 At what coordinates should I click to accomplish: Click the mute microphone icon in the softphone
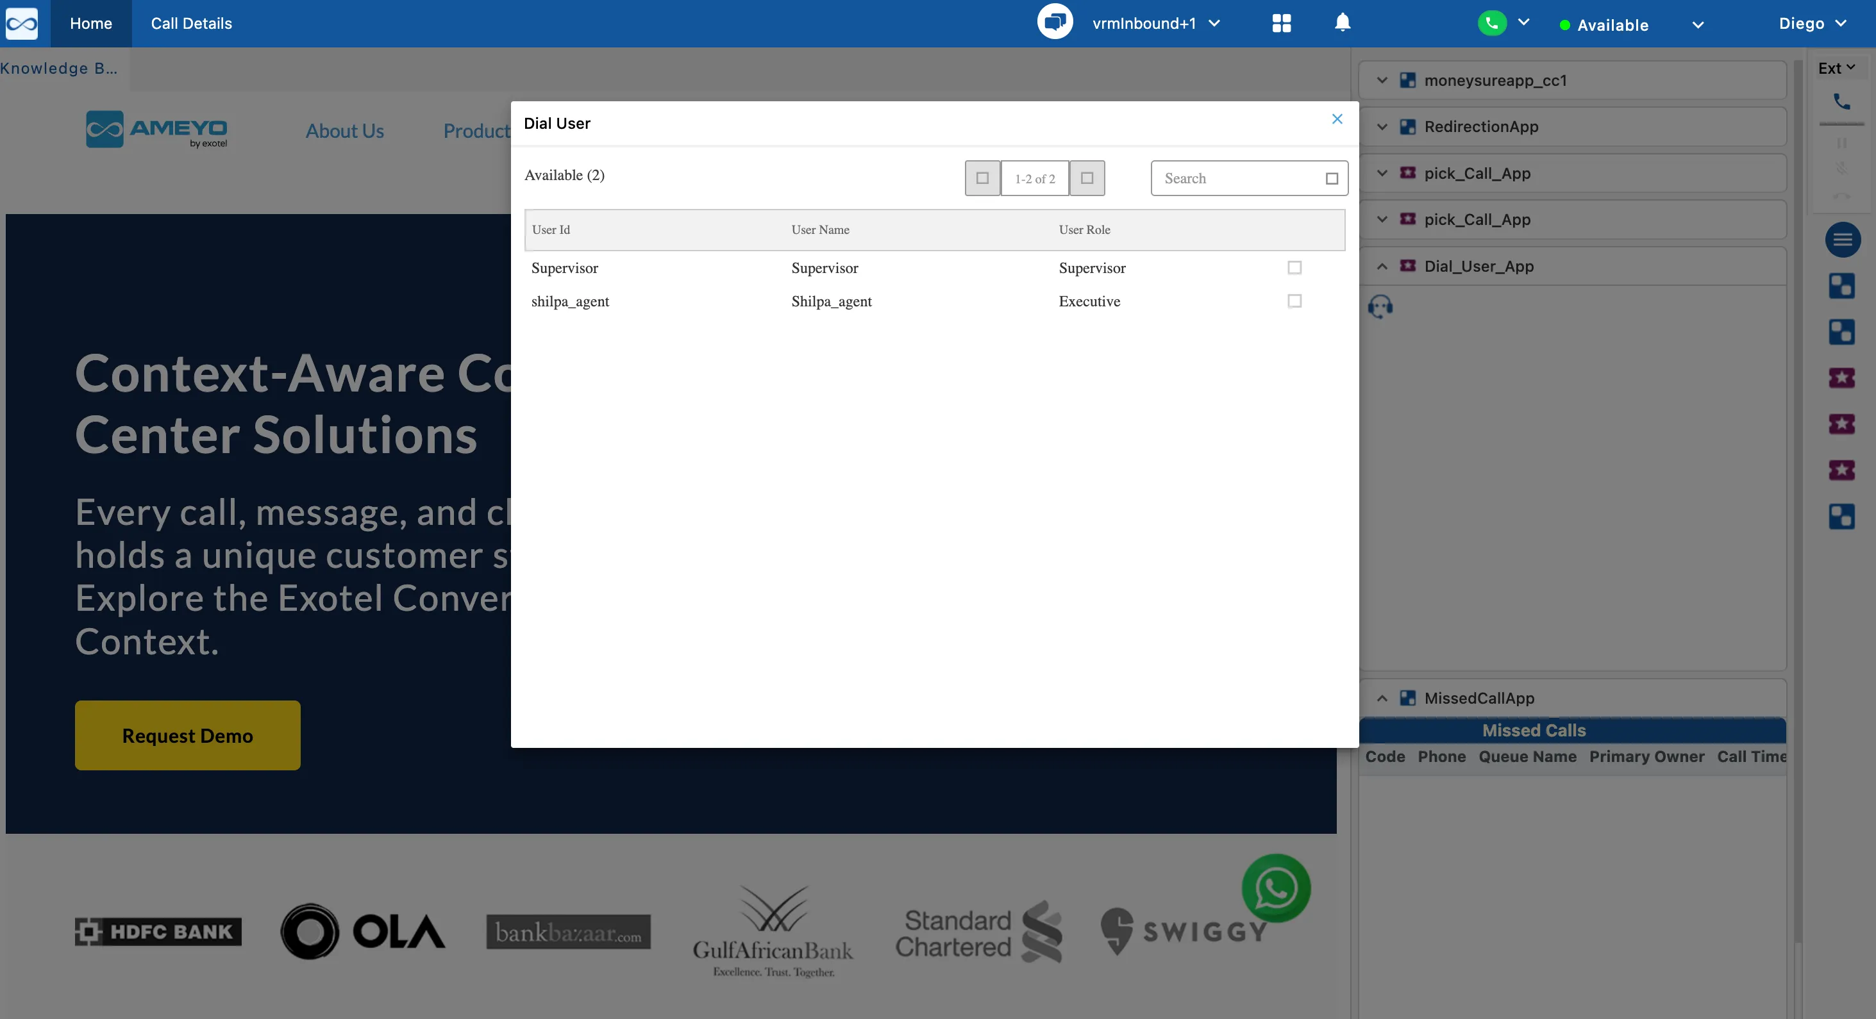pyautogui.click(x=1841, y=168)
